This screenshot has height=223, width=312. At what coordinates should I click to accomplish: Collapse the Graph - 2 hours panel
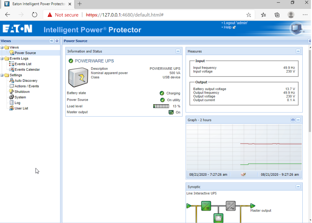click(x=298, y=120)
